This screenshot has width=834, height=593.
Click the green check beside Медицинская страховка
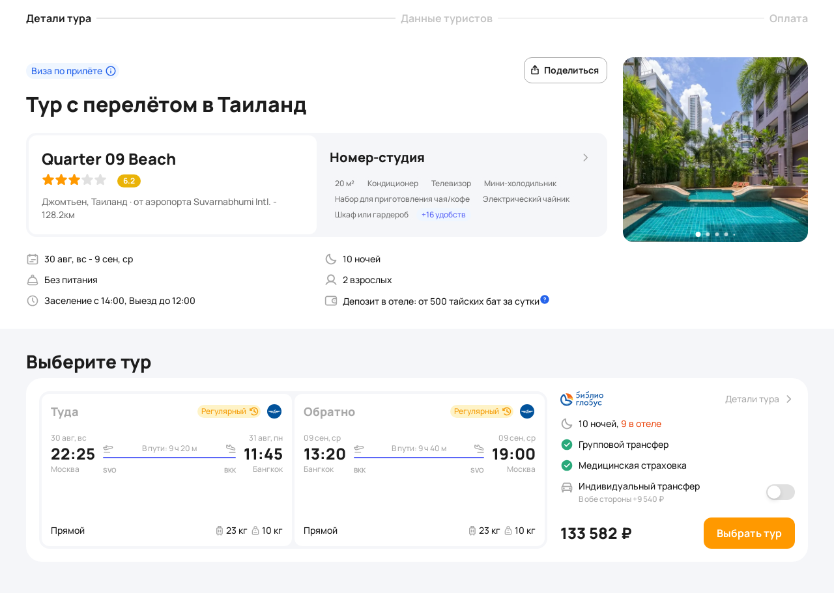point(567,465)
